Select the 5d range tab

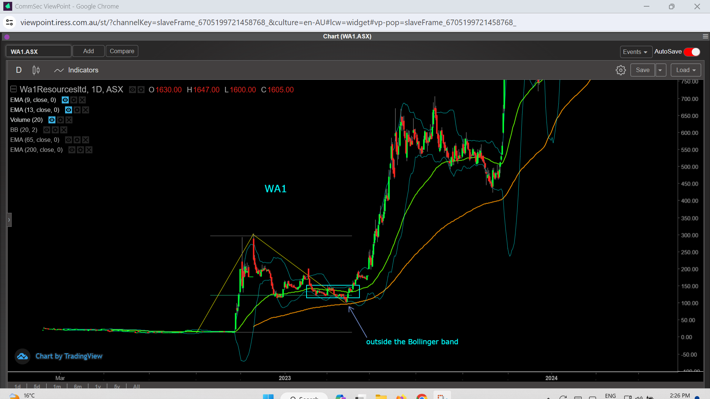click(x=37, y=386)
